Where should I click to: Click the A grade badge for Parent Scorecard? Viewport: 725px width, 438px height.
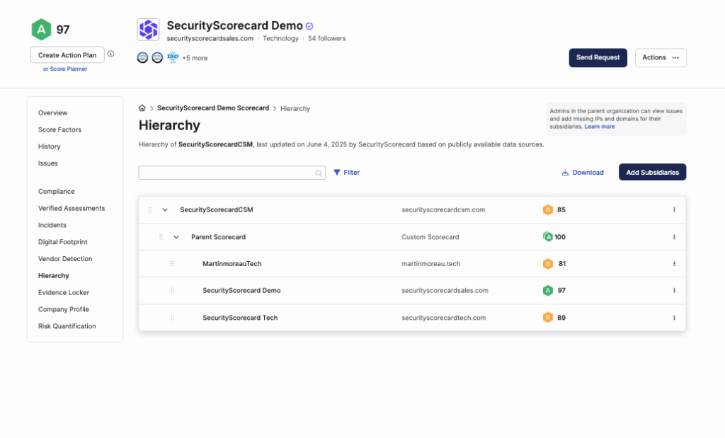click(x=548, y=237)
